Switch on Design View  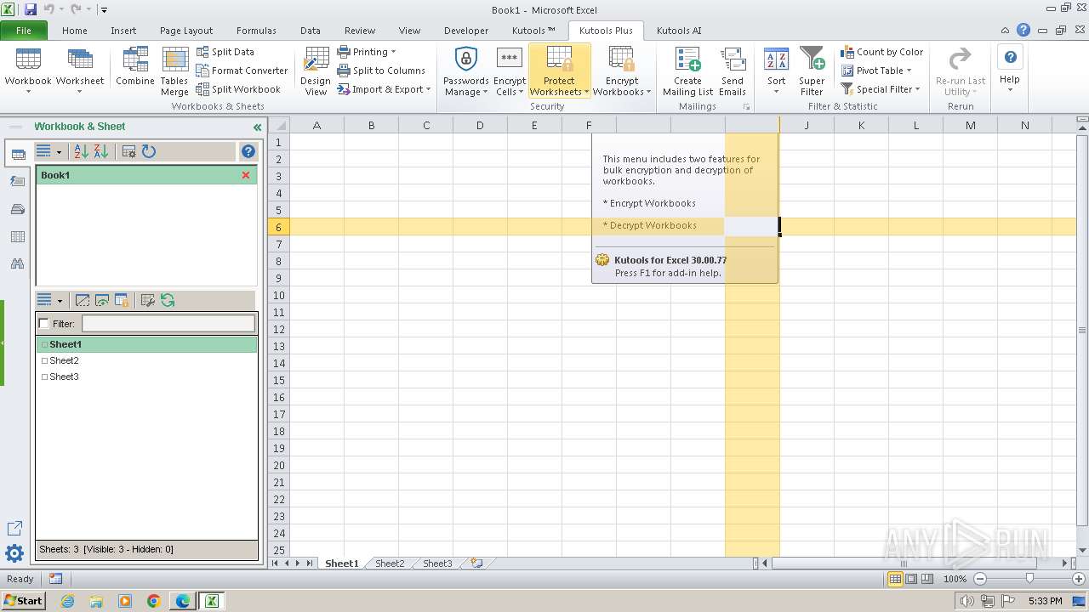pos(316,71)
